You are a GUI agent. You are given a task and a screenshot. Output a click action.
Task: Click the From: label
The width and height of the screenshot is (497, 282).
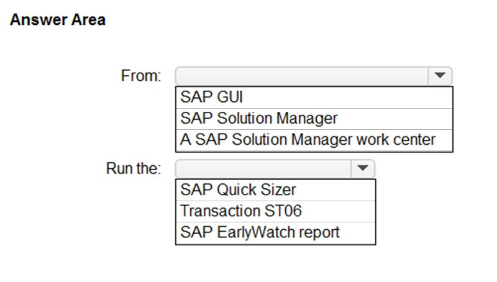click(x=140, y=76)
